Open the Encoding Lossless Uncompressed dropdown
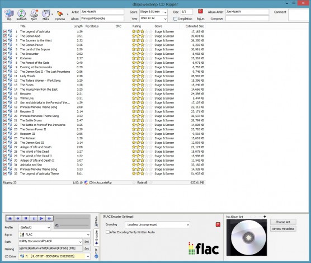 [x=187, y=225]
